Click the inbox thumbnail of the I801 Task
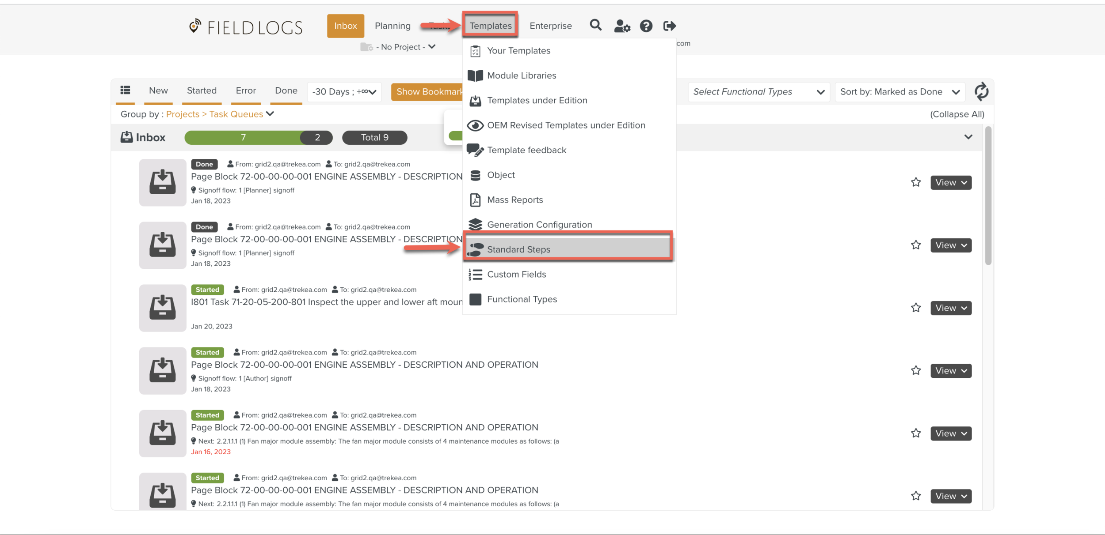1105x535 pixels. pos(162,308)
